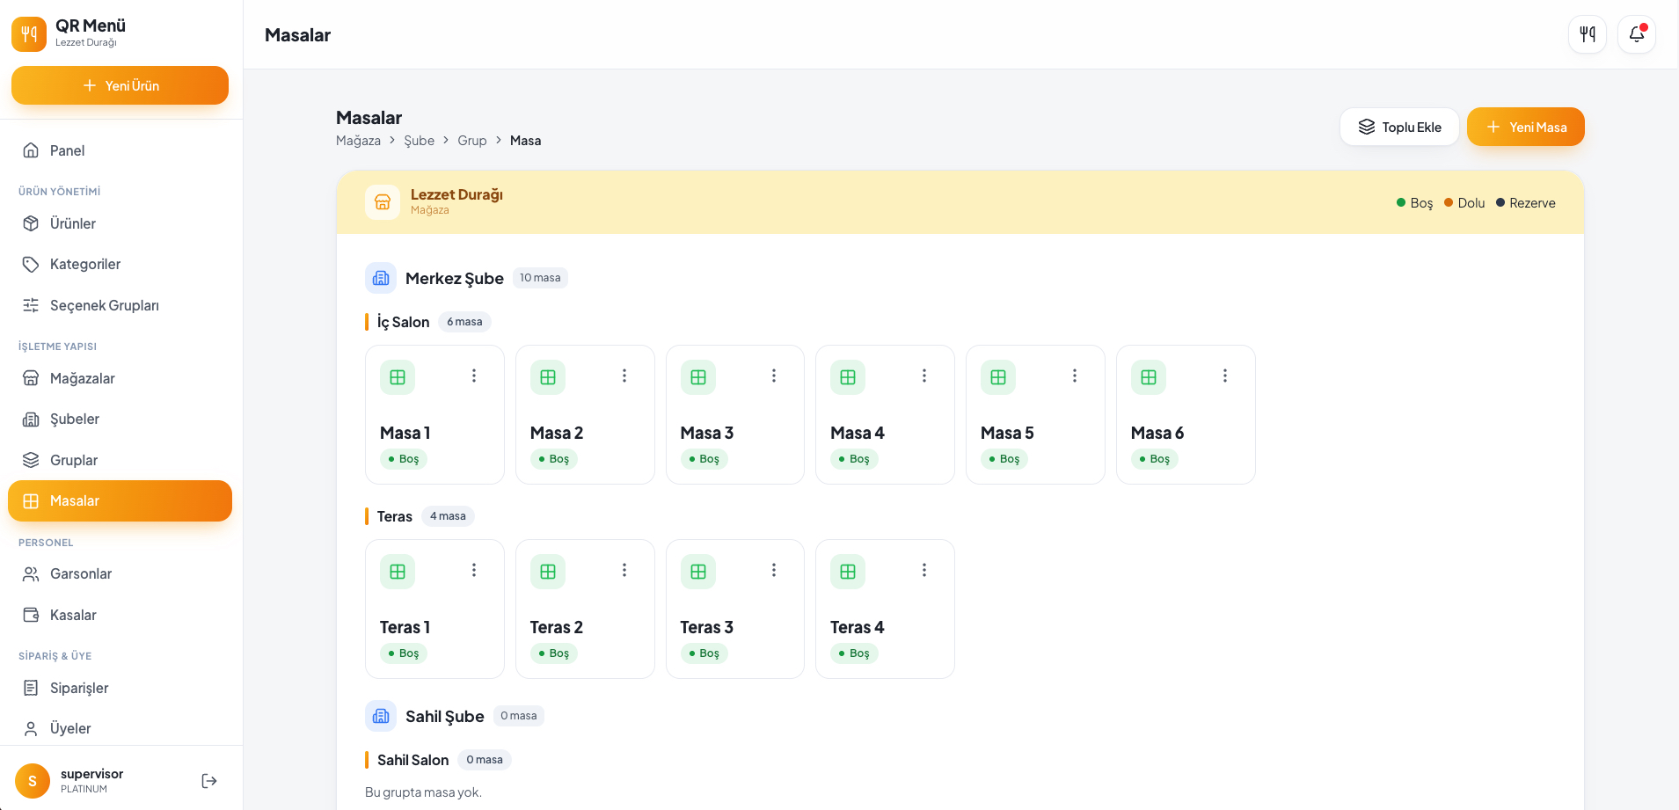
Task: Click the Masa 6 Boş status badge
Action: [1155, 459]
